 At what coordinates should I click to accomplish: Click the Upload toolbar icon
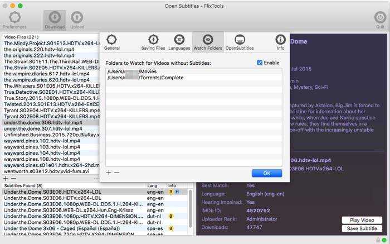pos(77,20)
